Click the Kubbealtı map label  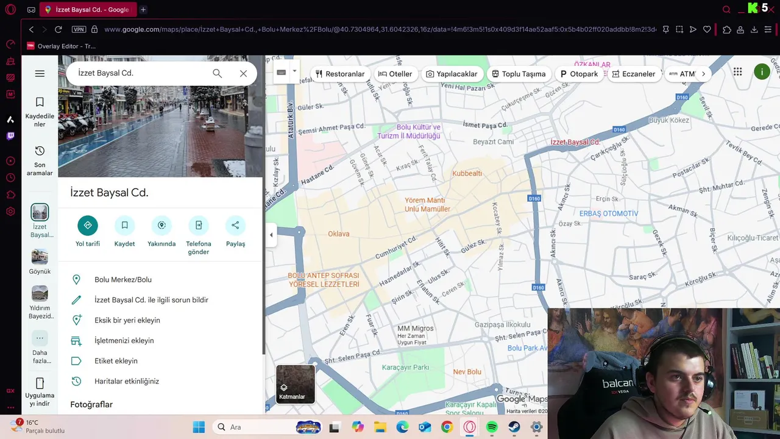(467, 174)
